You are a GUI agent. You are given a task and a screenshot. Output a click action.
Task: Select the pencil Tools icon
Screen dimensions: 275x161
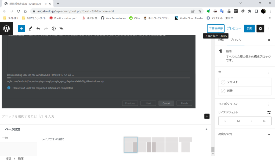coord(30,29)
